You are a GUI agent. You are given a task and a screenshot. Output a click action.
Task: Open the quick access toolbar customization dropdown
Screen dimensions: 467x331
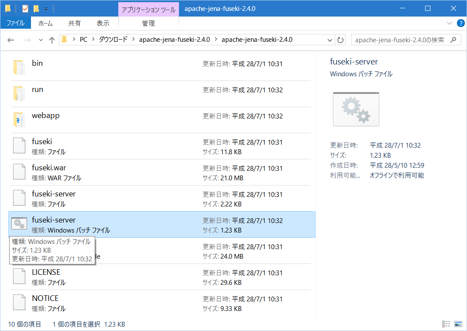46,8
